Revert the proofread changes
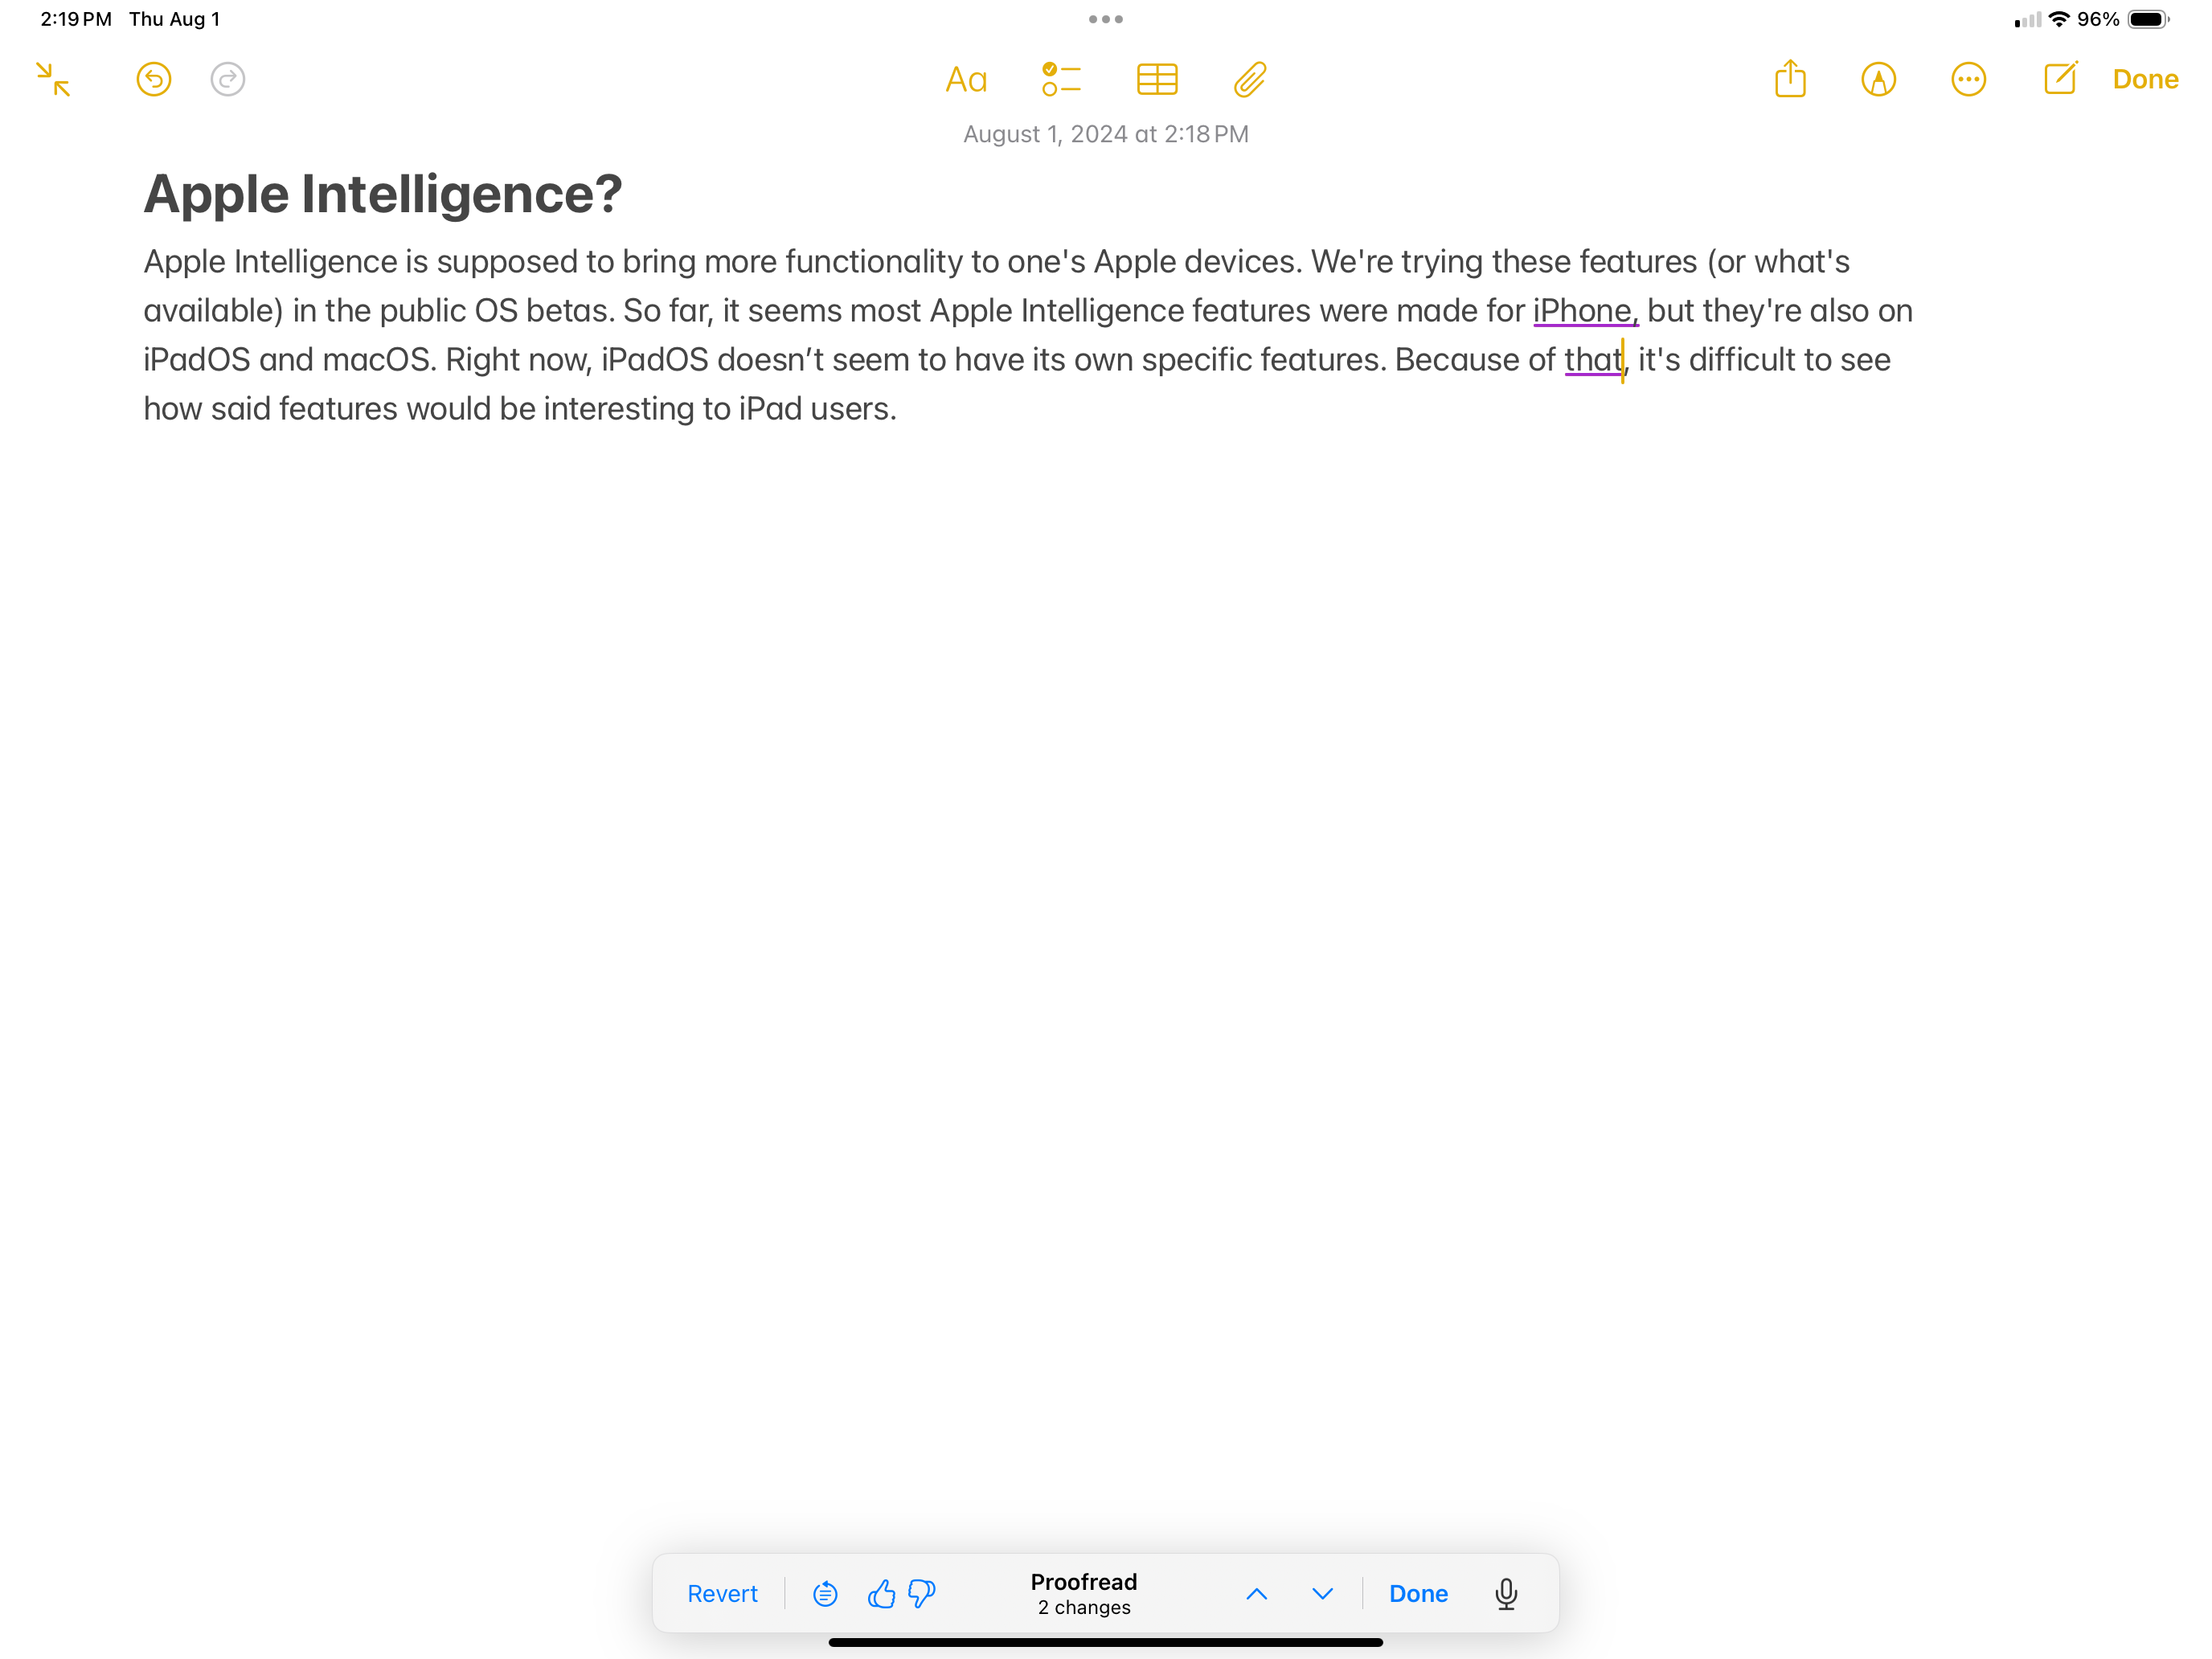 (722, 1594)
